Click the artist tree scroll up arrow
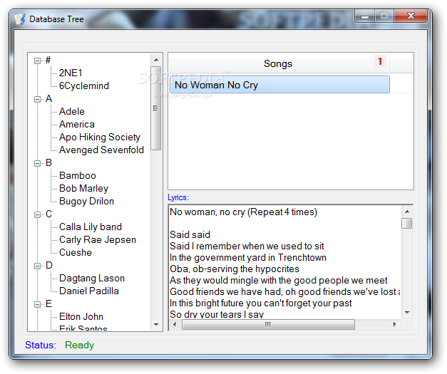Image resolution: width=447 pixels, height=374 pixels. [156, 60]
